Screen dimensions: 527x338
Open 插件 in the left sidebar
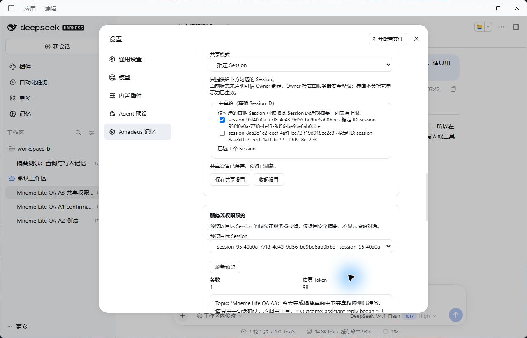tap(25, 67)
